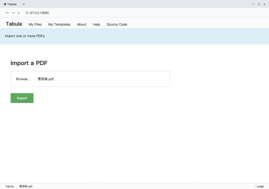Image resolution: width=269 pixels, height=189 pixels.
Task: Click 费用表.pdf in the bottom status bar
Action: [26, 186]
